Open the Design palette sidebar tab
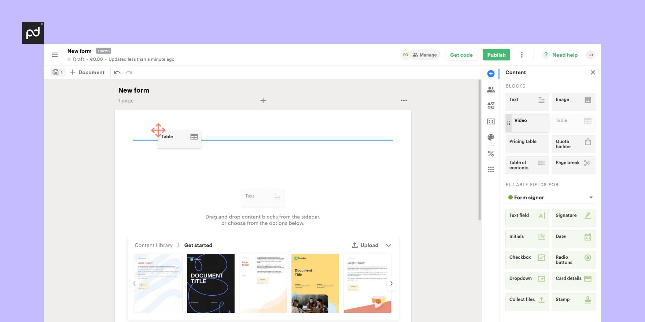The height and width of the screenshot is (322, 645). point(491,137)
